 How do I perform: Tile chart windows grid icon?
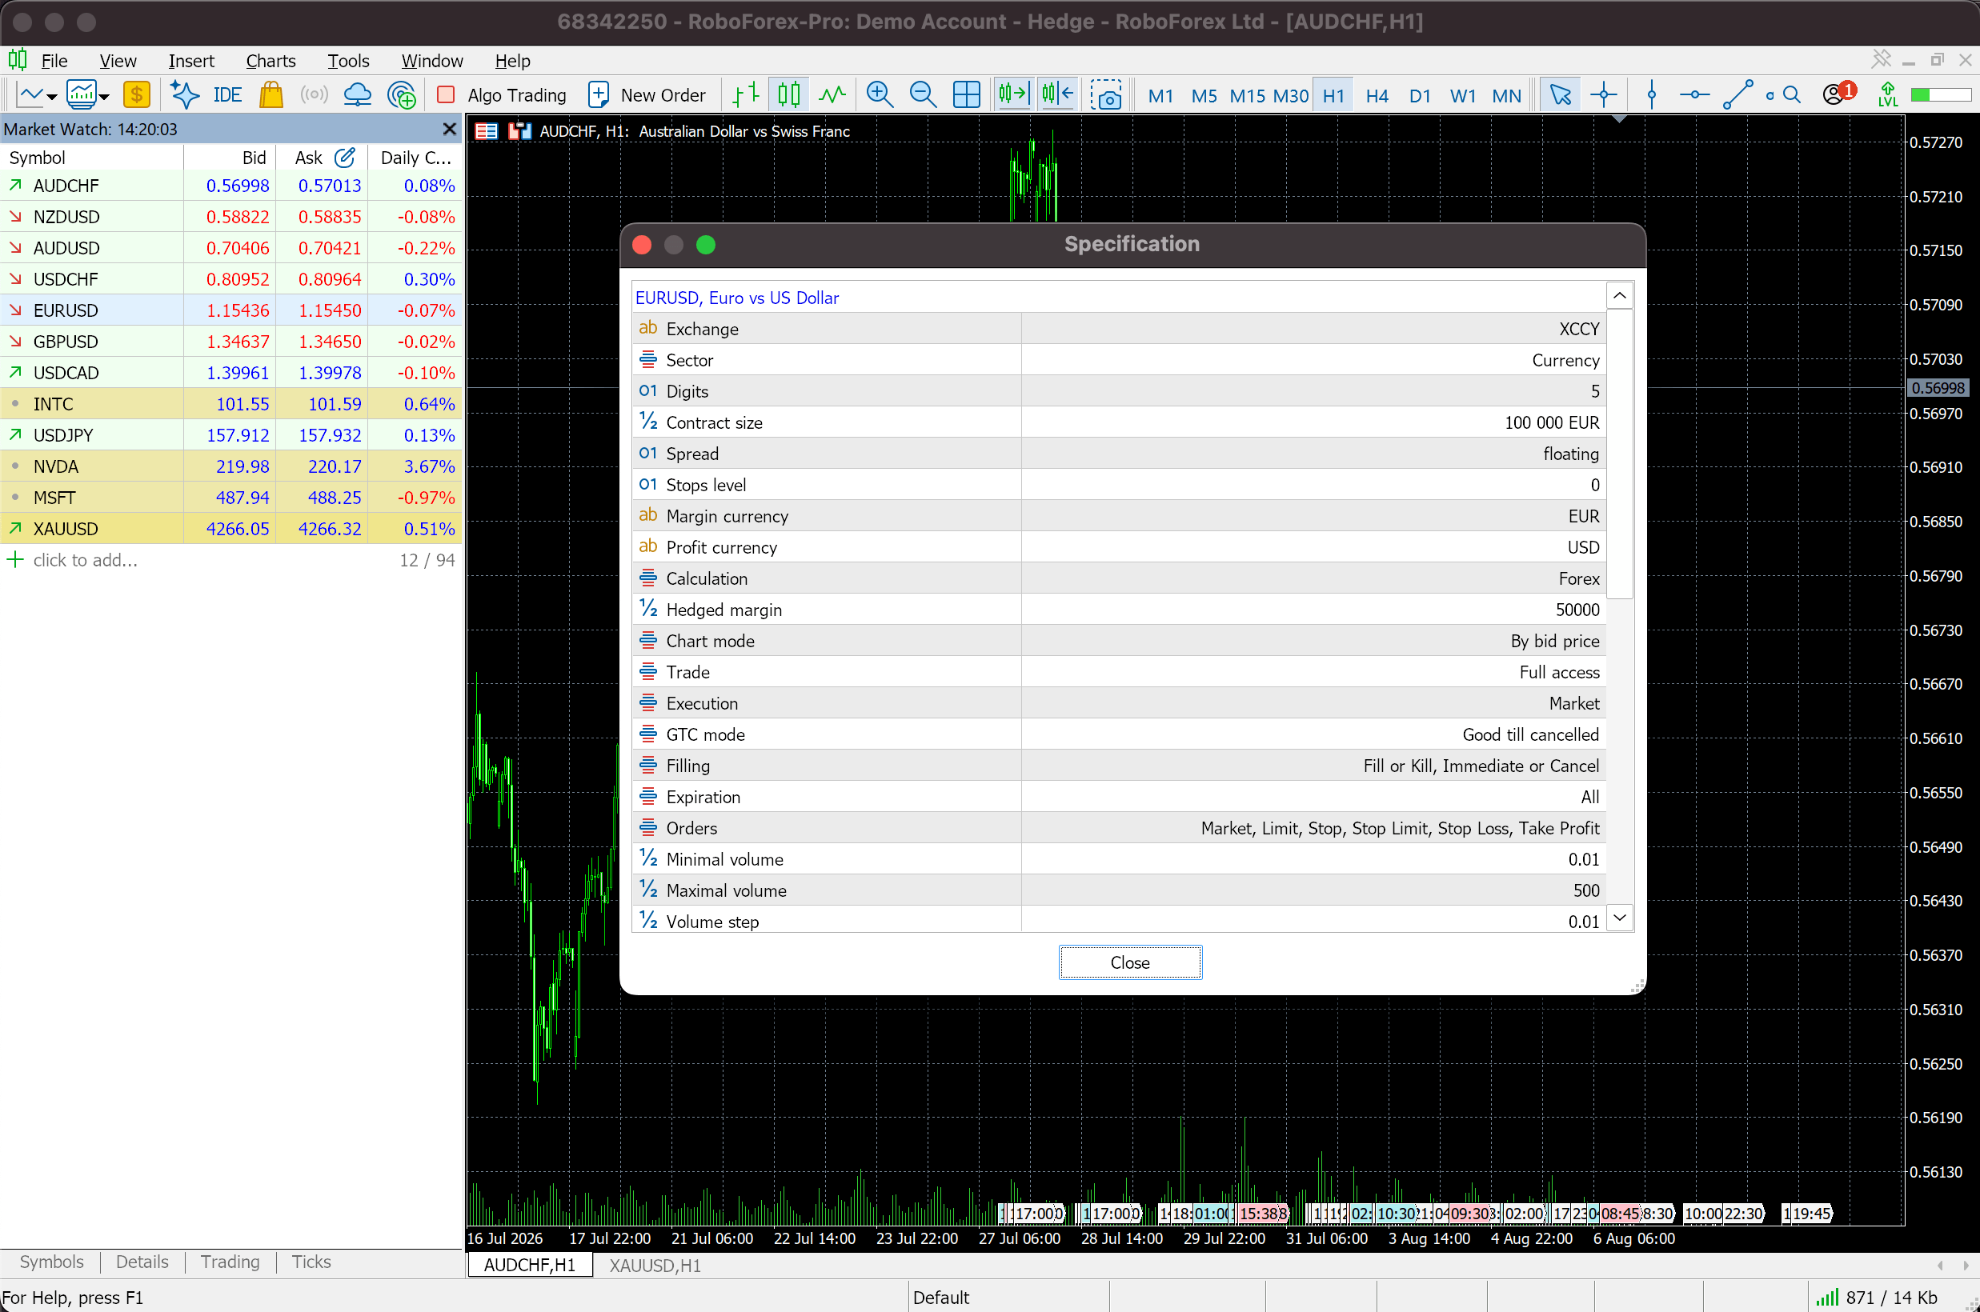click(x=967, y=94)
